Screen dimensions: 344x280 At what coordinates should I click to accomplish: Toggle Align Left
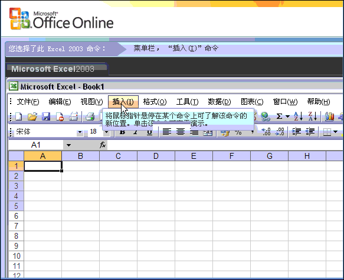click(x=167, y=132)
